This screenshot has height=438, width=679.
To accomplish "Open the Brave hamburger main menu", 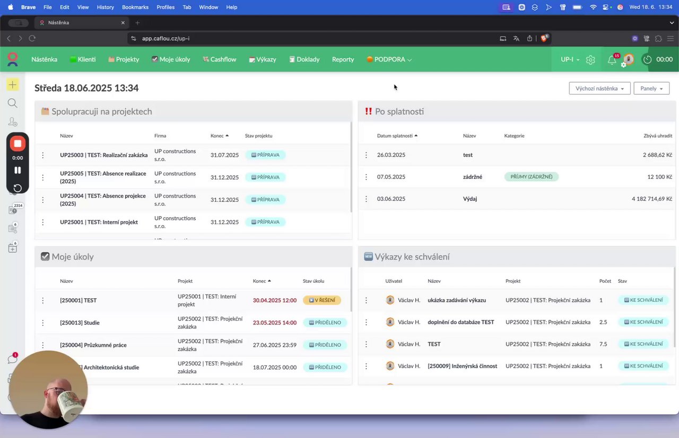I will point(671,38).
